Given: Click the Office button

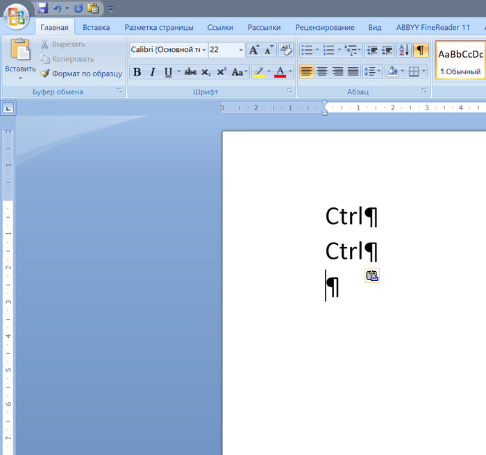Looking at the screenshot, I should [x=16, y=16].
